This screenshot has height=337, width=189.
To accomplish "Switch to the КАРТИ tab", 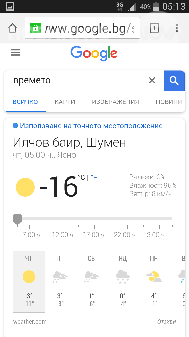I will pos(65,102).
